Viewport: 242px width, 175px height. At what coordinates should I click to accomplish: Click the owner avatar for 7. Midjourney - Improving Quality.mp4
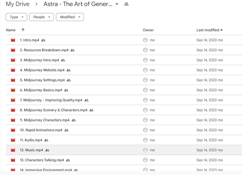145,100
